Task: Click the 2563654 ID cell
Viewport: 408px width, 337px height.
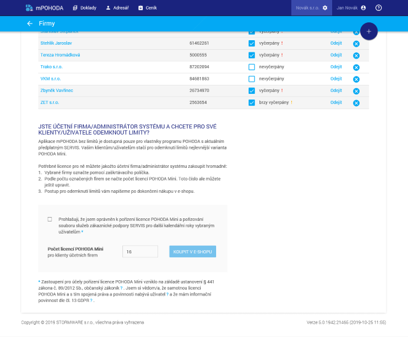Action: point(198,102)
